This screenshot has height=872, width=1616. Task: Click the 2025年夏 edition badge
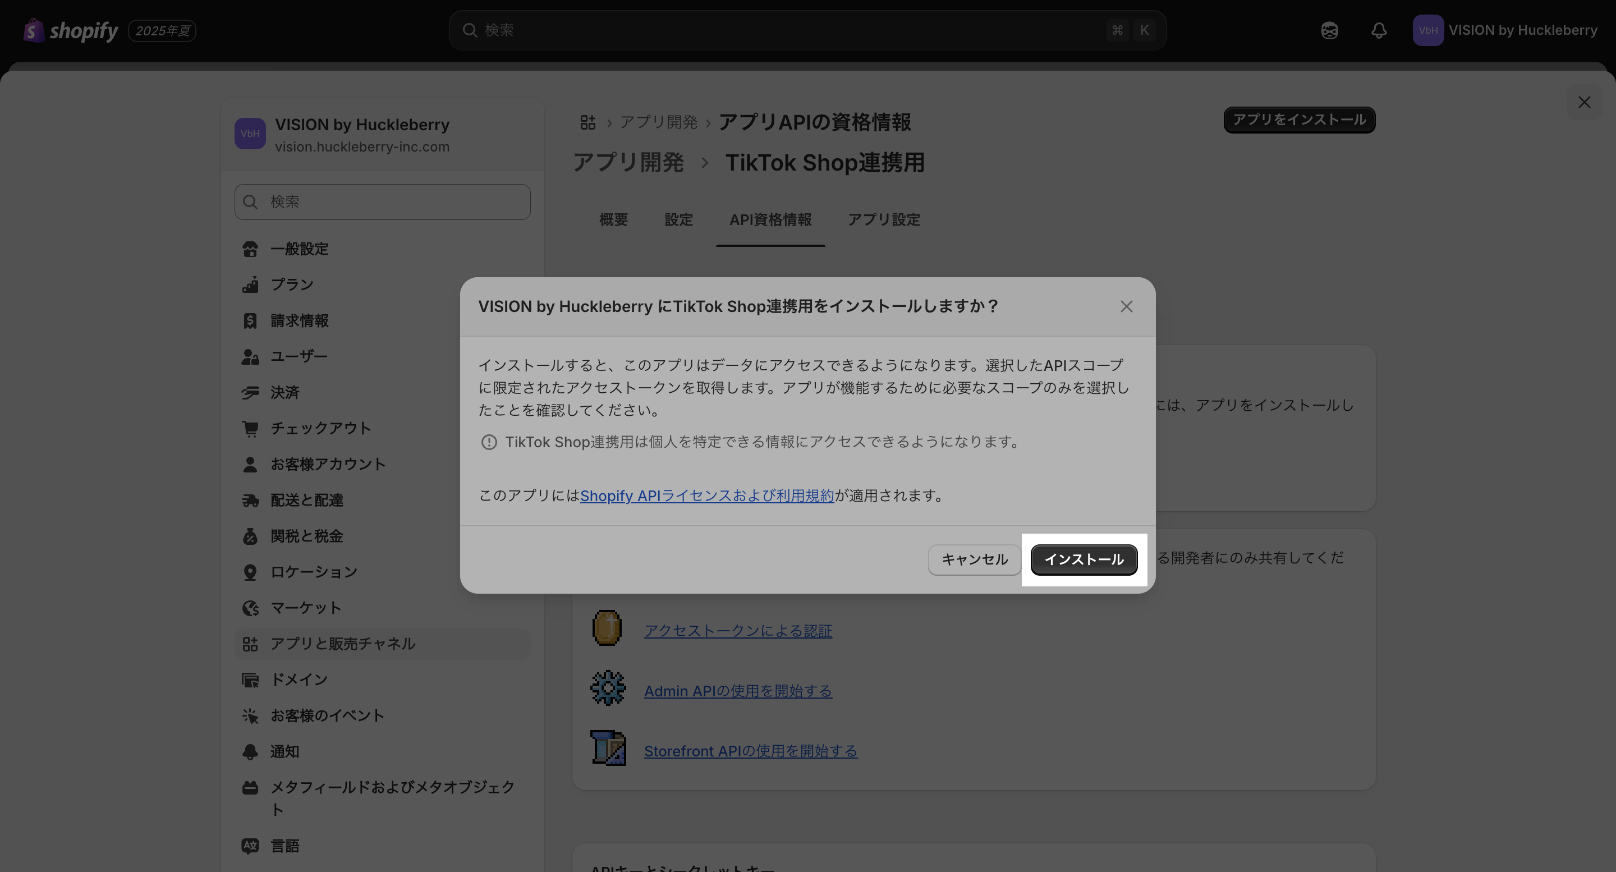(163, 30)
